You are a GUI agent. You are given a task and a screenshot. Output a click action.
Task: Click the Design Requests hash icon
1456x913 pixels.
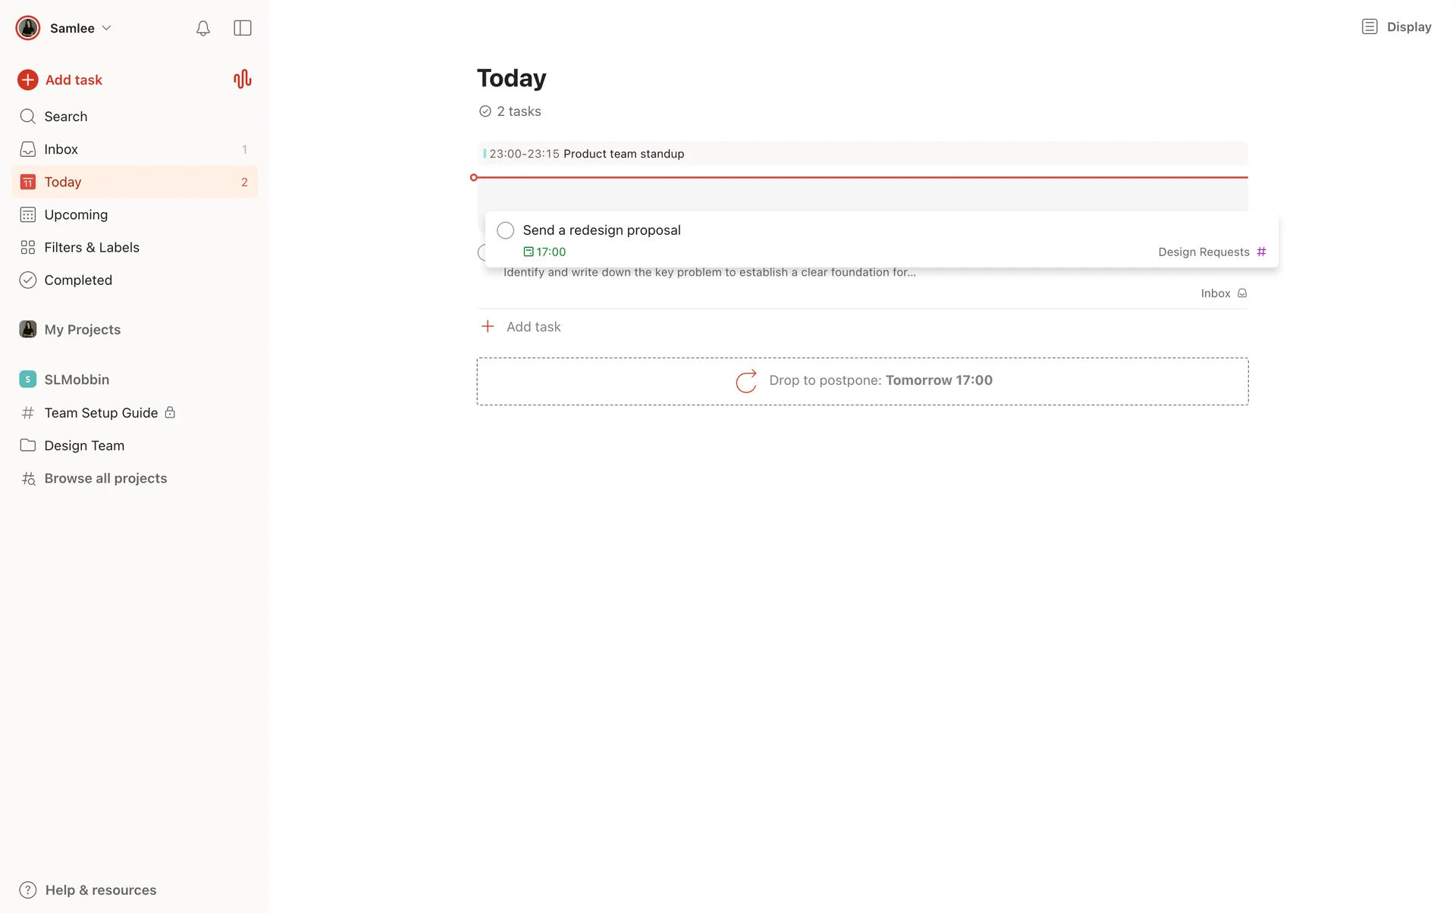(x=1261, y=252)
